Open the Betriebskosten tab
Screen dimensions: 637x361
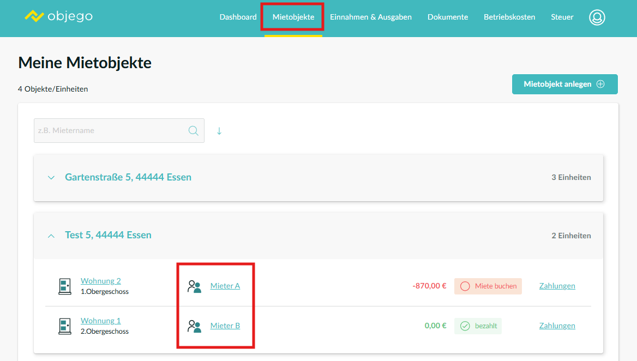coord(509,17)
